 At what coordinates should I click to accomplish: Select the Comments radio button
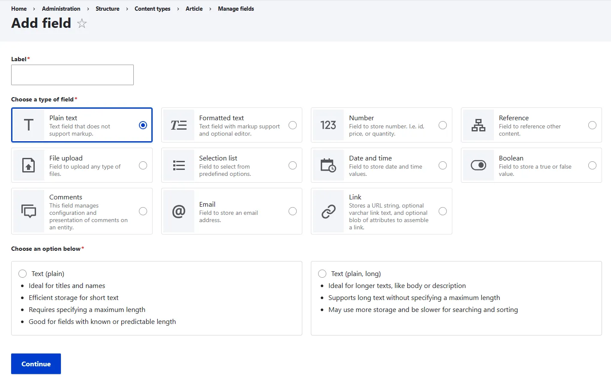click(x=143, y=211)
